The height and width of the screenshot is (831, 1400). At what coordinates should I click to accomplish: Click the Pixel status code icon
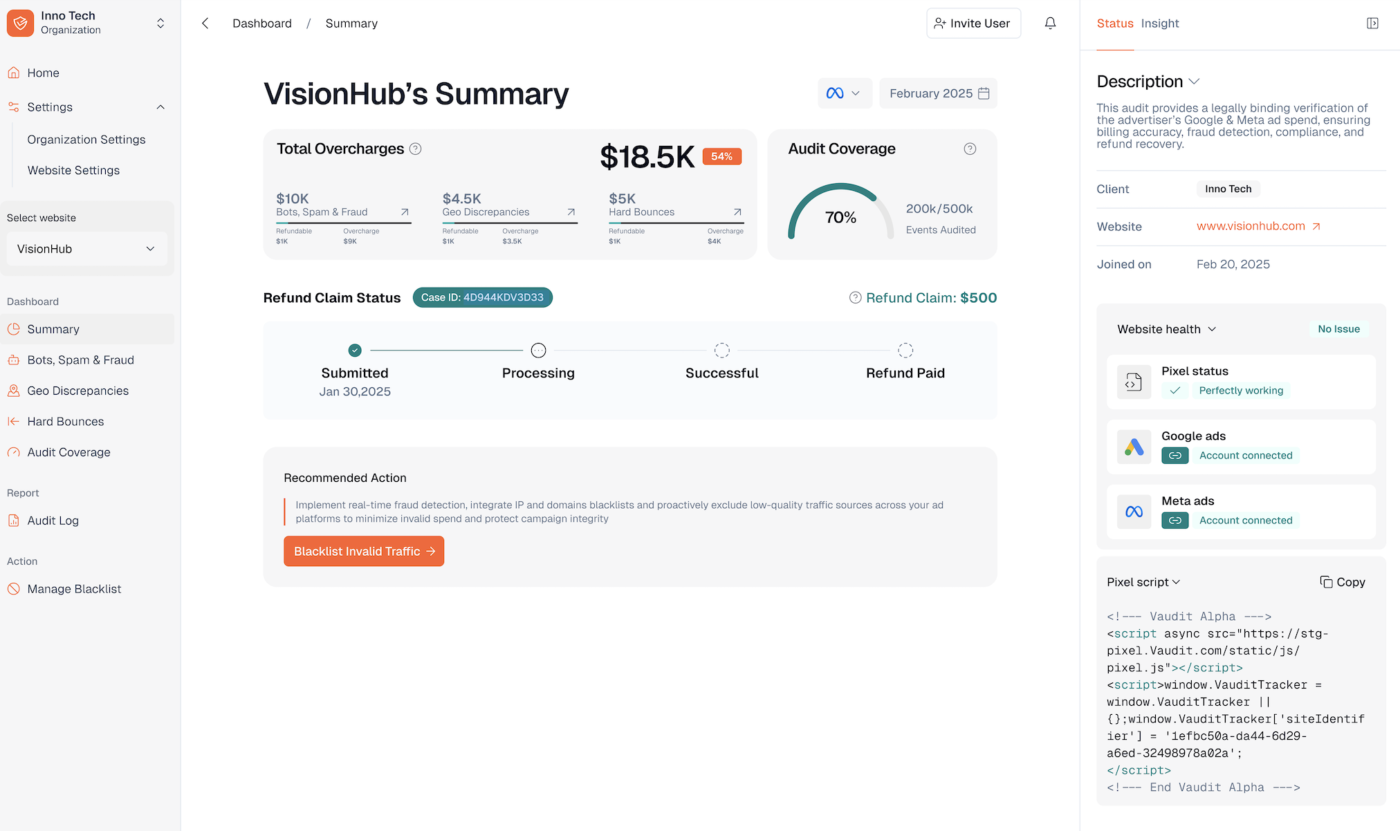[x=1134, y=382]
